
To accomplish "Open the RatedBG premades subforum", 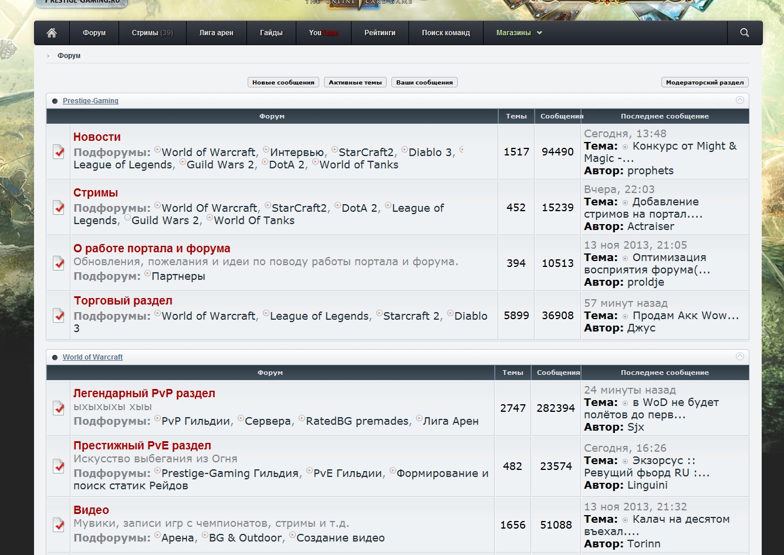I will [357, 421].
